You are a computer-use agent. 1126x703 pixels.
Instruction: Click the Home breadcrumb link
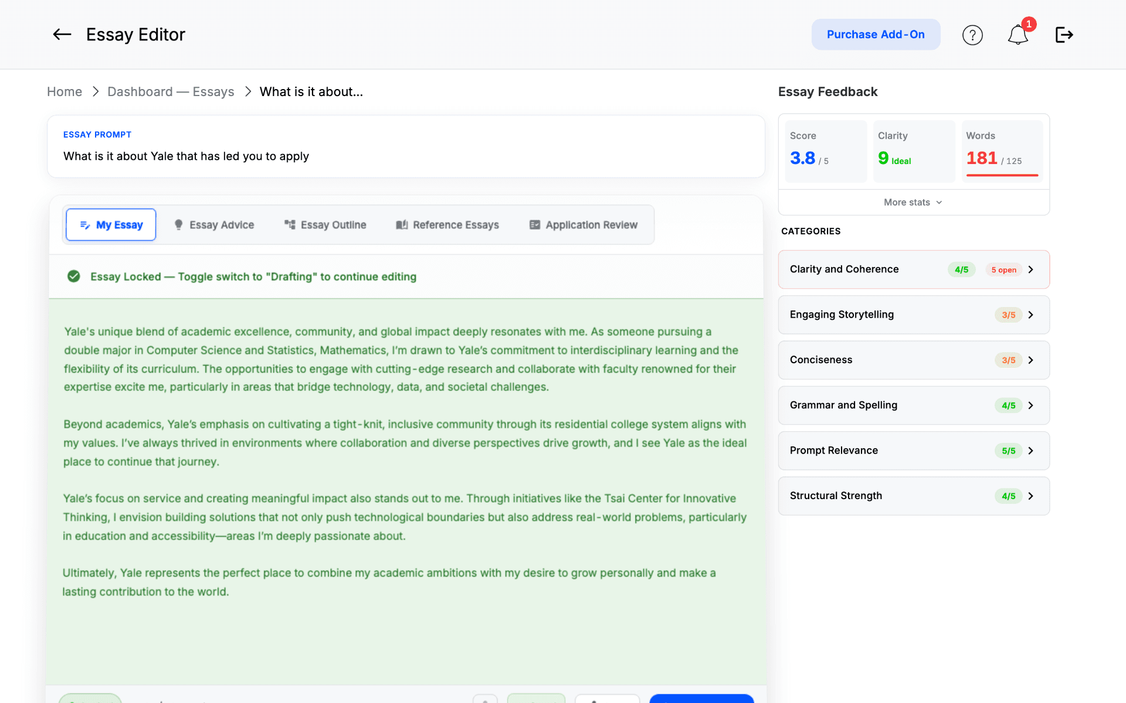(65, 92)
